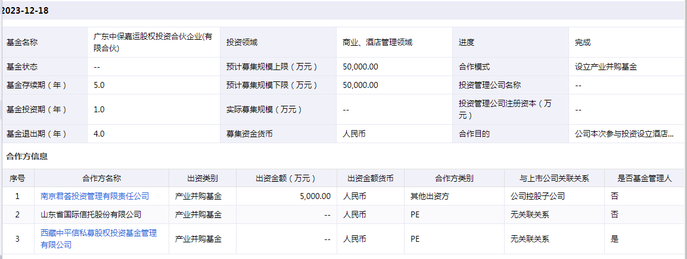Image resolution: width=687 pixels, height=259 pixels.
Task: Click the 商业、酒店管理领域 investment field value
Action: click(x=377, y=42)
